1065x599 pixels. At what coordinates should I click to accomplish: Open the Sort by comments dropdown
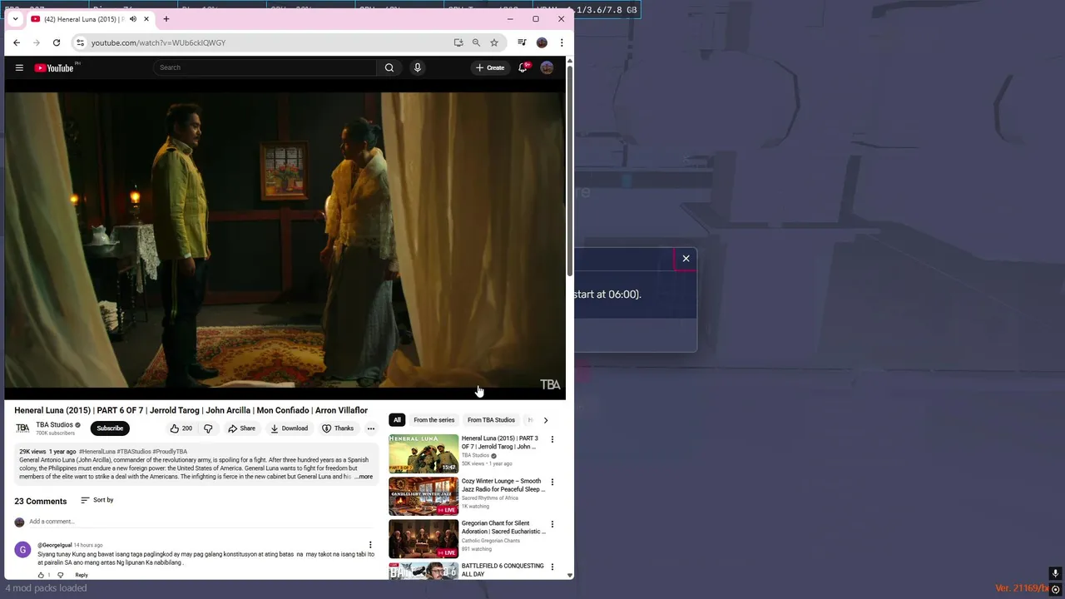tap(97, 500)
